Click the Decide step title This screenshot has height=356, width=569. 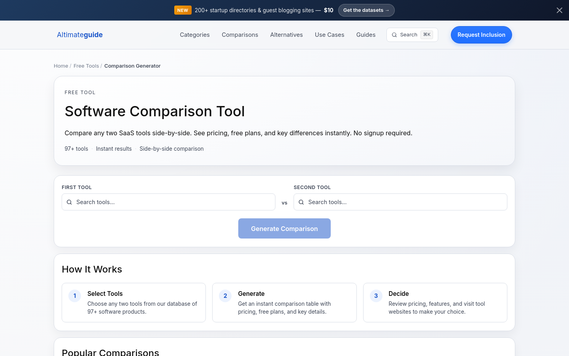tap(398, 294)
